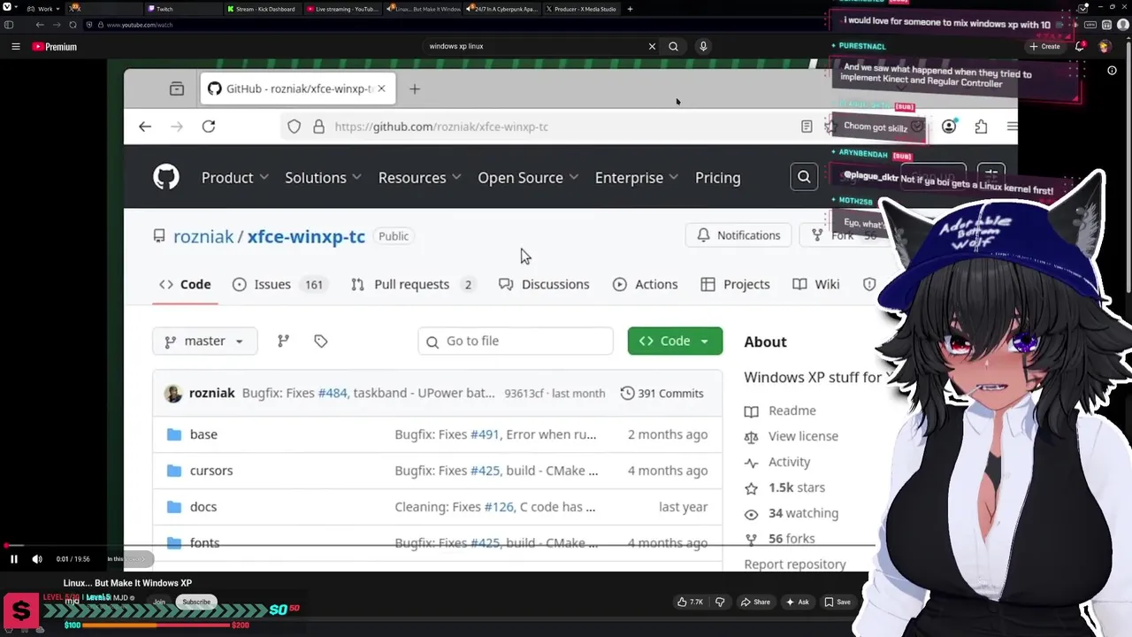This screenshot has height=637, width=1132.
Task: Click the GitHub search magnifier button
Action: (804, 177)
